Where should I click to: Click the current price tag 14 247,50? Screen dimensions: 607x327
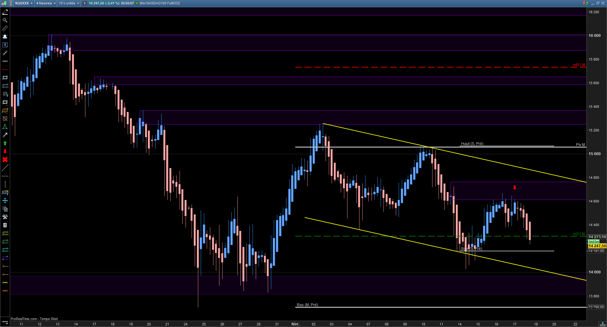(597, 246)
